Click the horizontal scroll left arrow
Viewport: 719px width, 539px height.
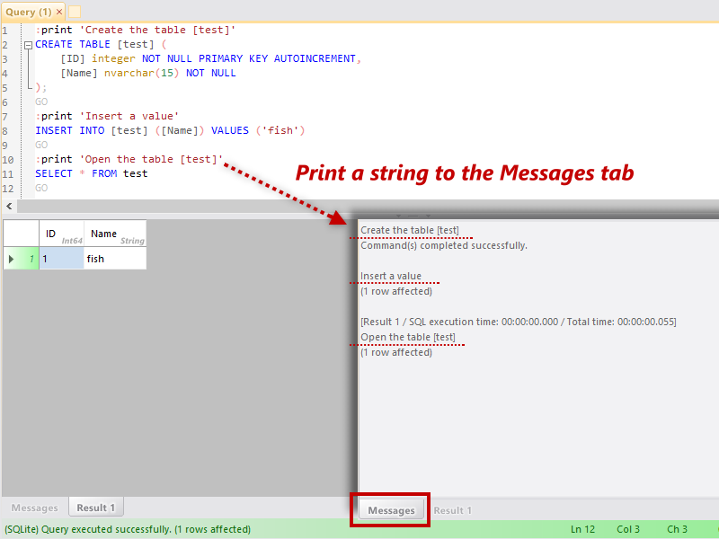point(9,207)
